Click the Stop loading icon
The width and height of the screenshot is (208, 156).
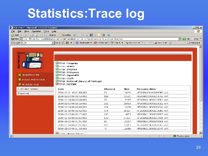coord(32,35)
